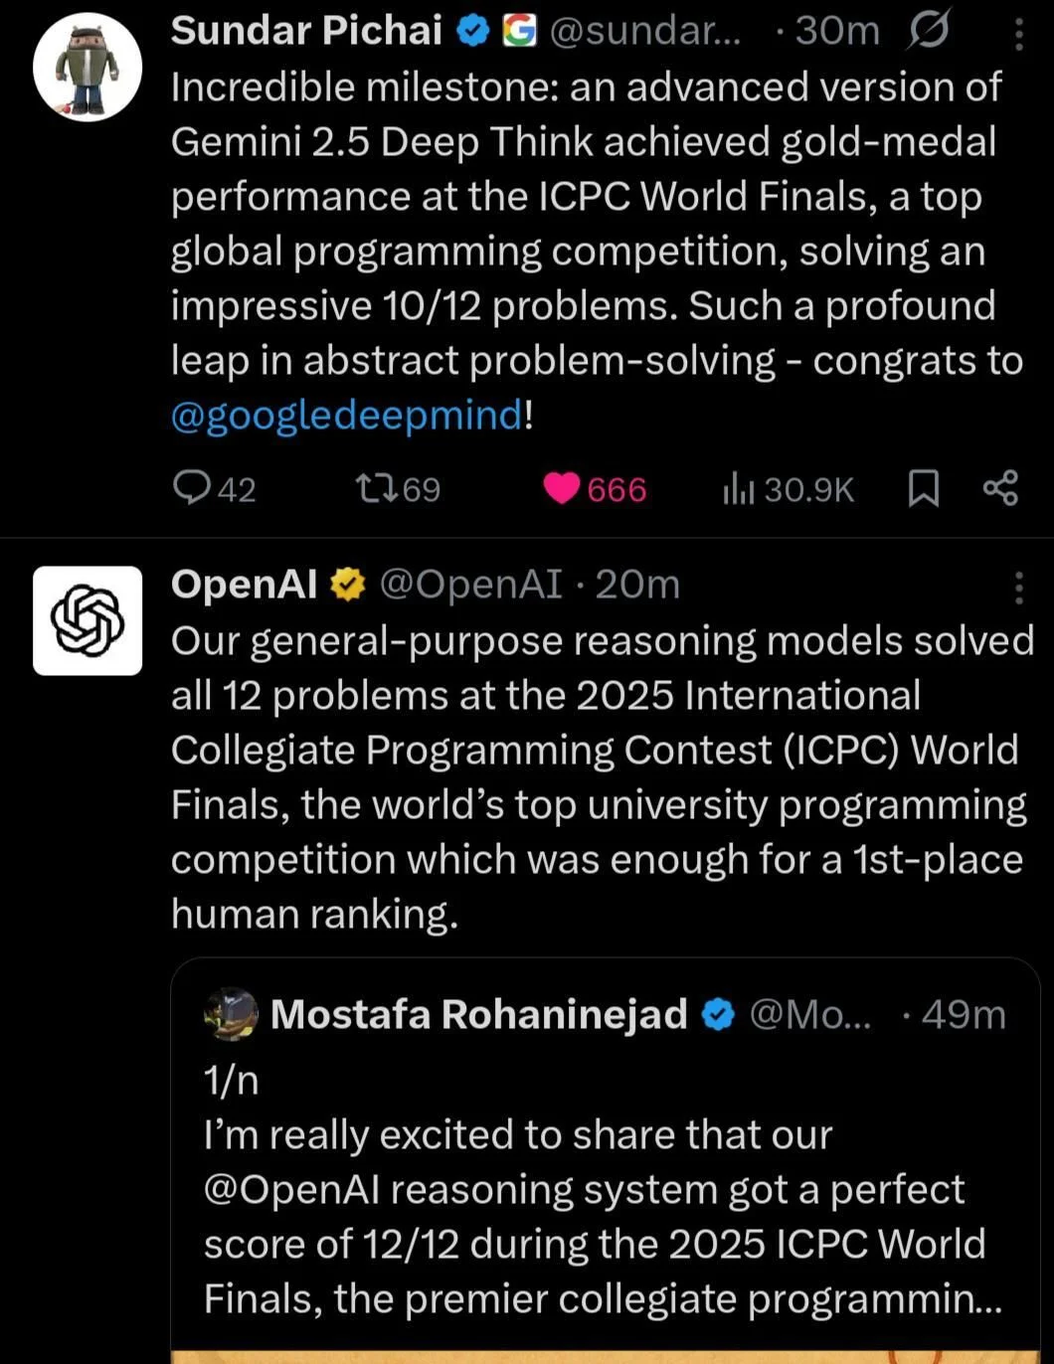Open more options on Sundar Pichai's tweet
The image size is (1054, 1364).
[x=1018, y=34]
